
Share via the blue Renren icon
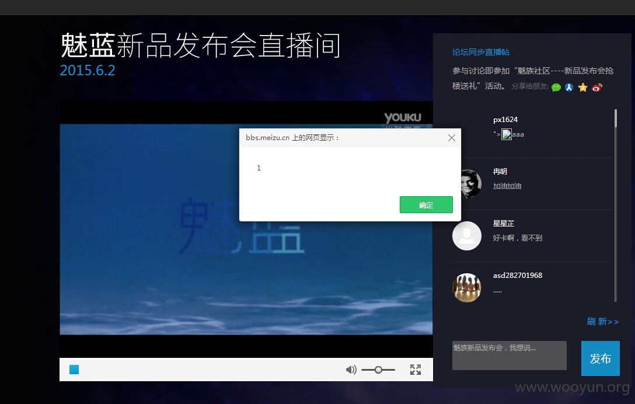point(569,87)
